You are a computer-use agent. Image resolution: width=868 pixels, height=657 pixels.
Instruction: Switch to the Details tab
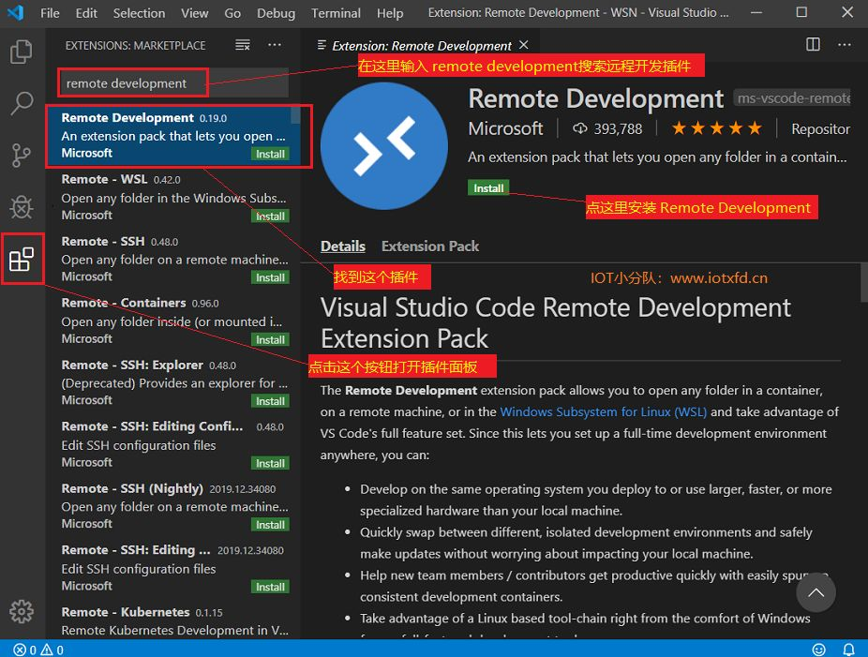(x=343, y=246)
